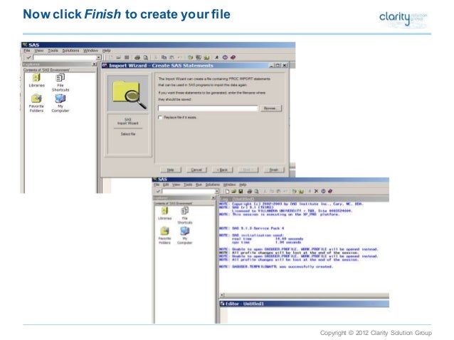Click Print Preview icon in SAS Log window toolbar
The height and width of the screenshot is (340, 454).
click(257, 191)
